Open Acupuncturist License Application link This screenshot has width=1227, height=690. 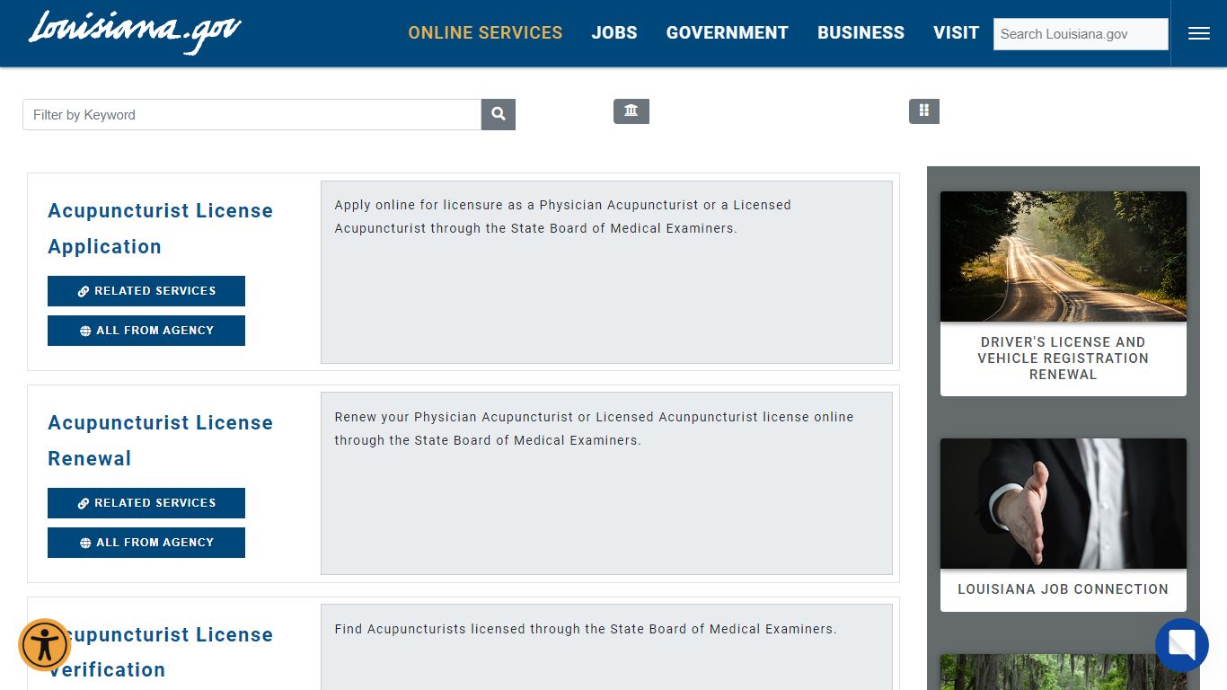[160, 228]
